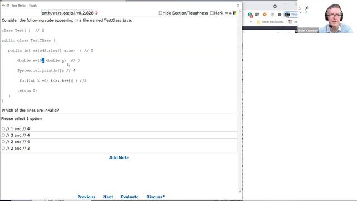Click Evaluate to check the answer
Screen dimensions: 357x201
(x=129, y=197)
